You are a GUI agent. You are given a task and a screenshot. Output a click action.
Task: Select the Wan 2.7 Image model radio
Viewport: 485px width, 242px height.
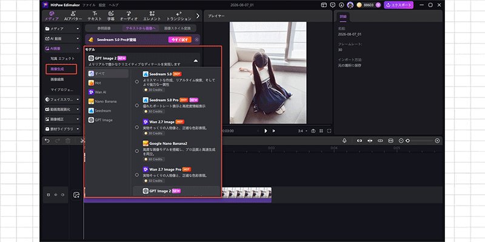click(137, 127)
